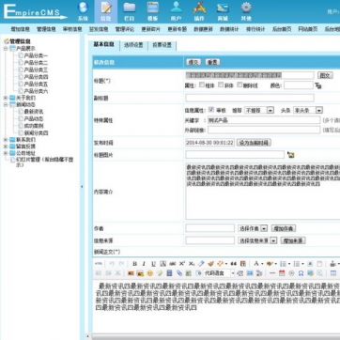Image resolution: width=340 pixels, height=340 pixels.
Task: Toggle the 删除线 title attribute checkbox
Action: [240, 85]
